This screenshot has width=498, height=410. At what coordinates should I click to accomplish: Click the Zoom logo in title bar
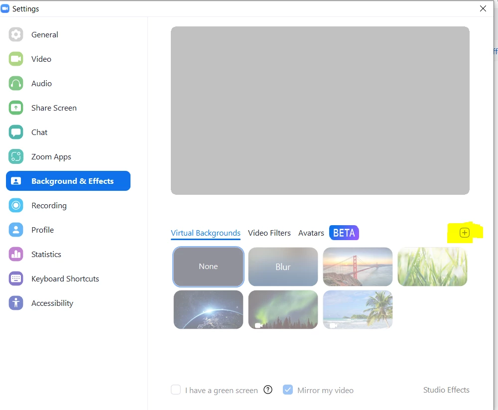click(x=5, y=8)
